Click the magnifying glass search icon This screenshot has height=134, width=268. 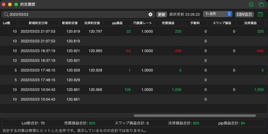tap(6, 15)
